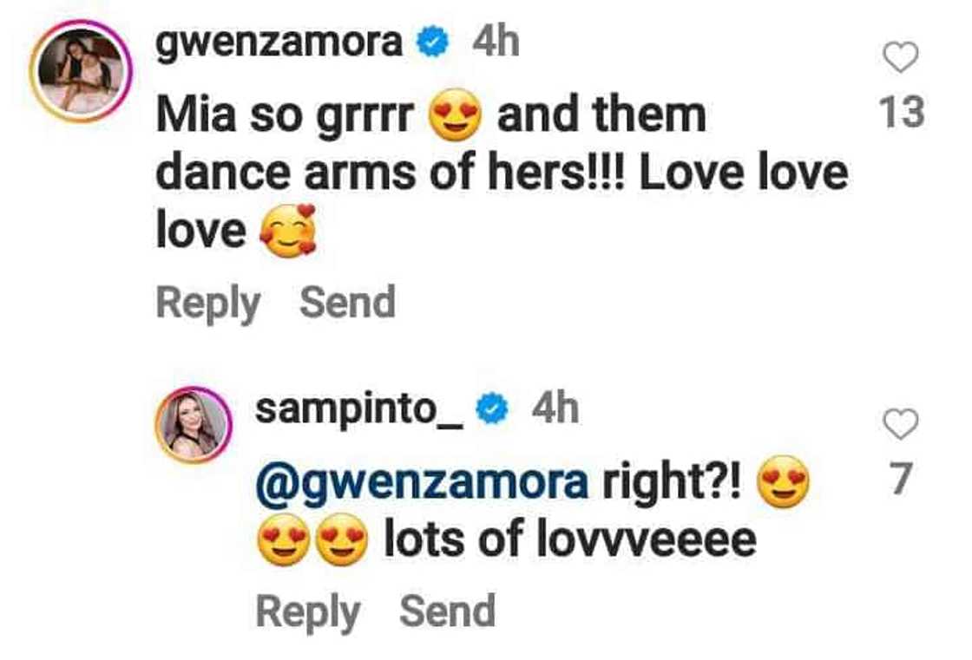972x660 pixels.
Task: View the 13 likes on gwenzamora's comment
Action: 900,114
